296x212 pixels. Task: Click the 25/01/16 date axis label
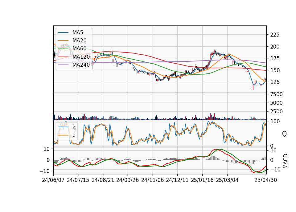click(x=202, y=180)
